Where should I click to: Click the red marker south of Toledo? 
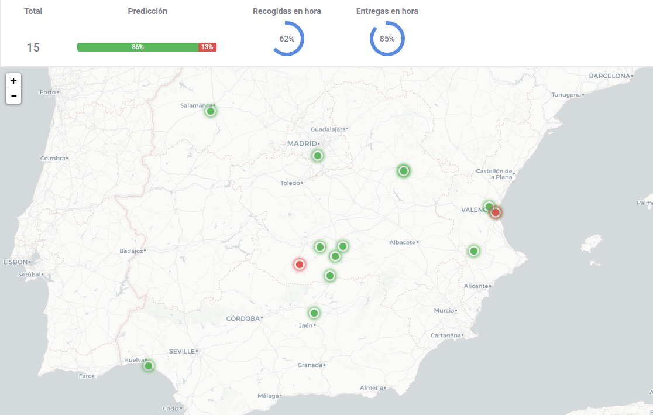click(300, 265)
